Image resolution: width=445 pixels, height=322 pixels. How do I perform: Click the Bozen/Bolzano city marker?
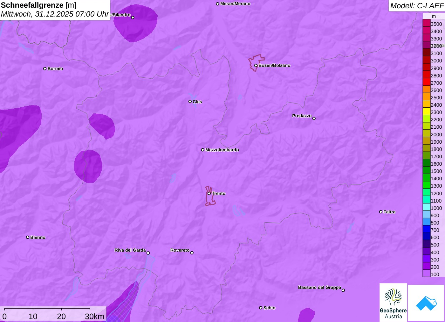pos(256,66)
